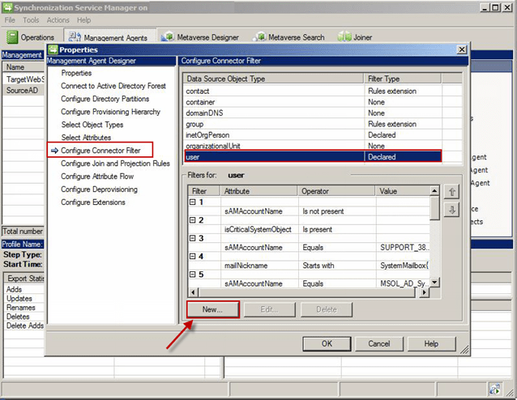The width and height of the screenshot is (517, 400).
Task: Click the Metaverse Search icon
Action: (259, 37)
